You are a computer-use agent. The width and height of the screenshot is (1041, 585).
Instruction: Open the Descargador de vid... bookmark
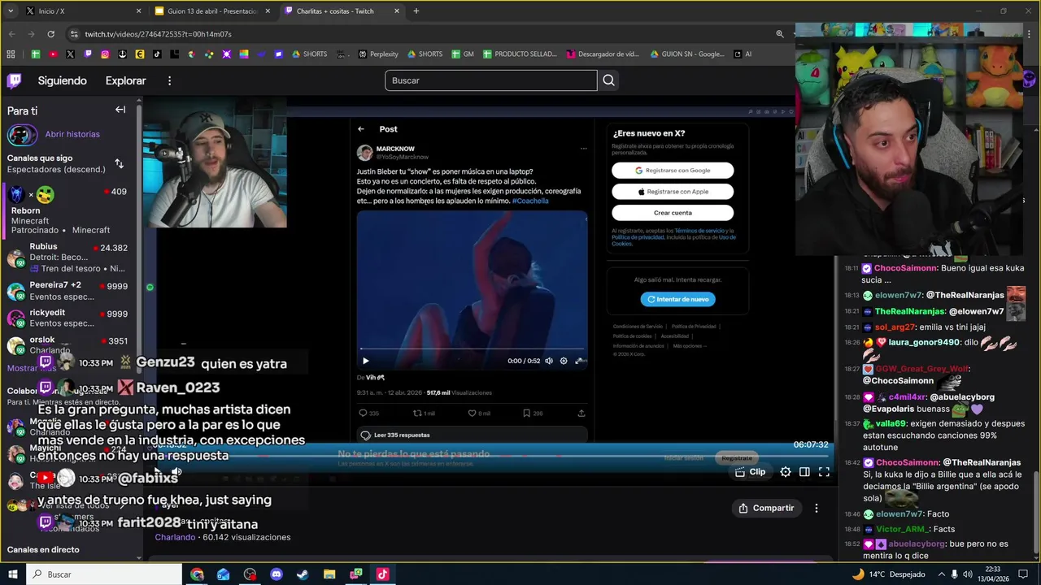[x=603, y=54]
